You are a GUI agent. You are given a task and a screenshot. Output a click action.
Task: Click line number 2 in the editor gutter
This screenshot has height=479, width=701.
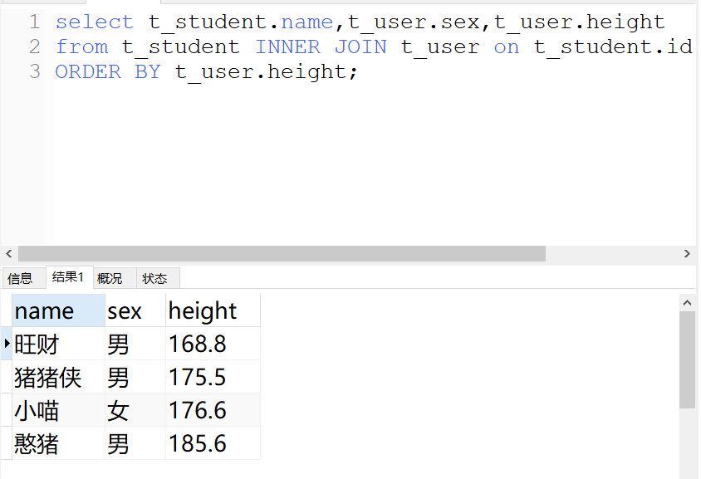point(34,46)
